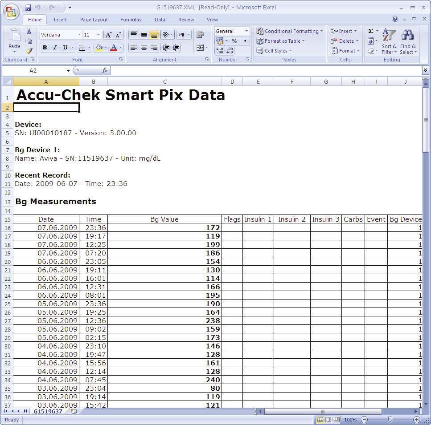Increase decimal places

(220, 51)
